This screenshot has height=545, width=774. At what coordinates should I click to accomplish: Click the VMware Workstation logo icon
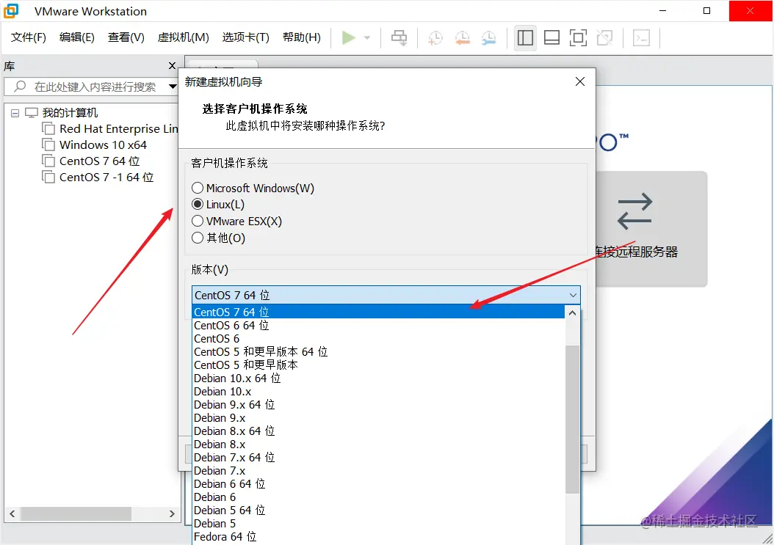point(11,11)
